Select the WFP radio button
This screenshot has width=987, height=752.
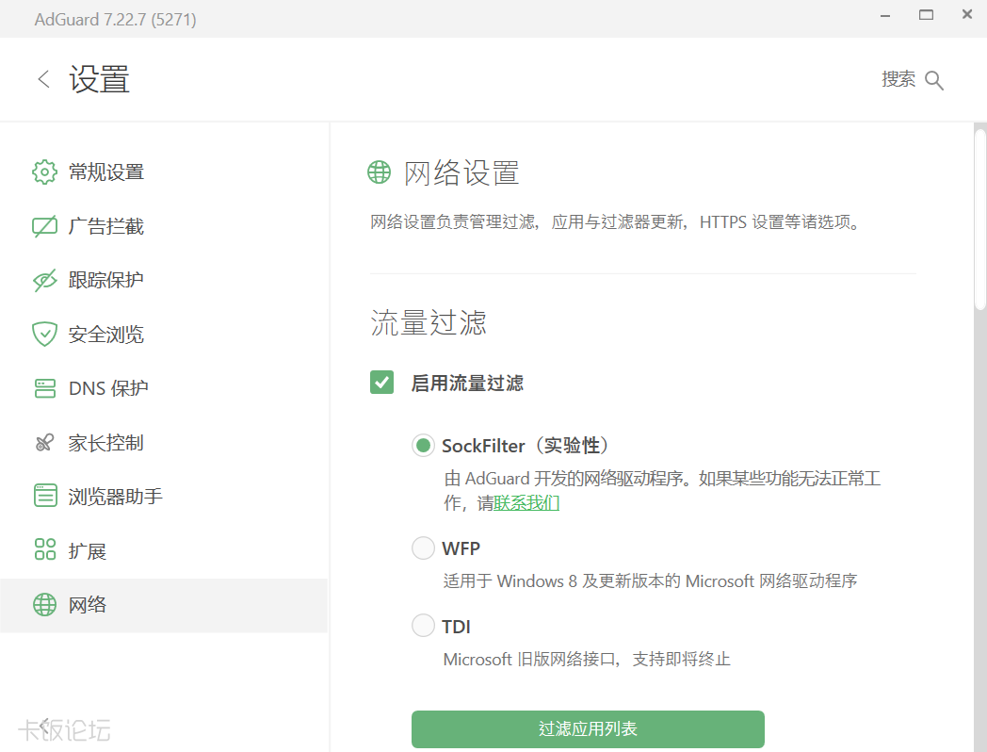click(x=423, y=548)
